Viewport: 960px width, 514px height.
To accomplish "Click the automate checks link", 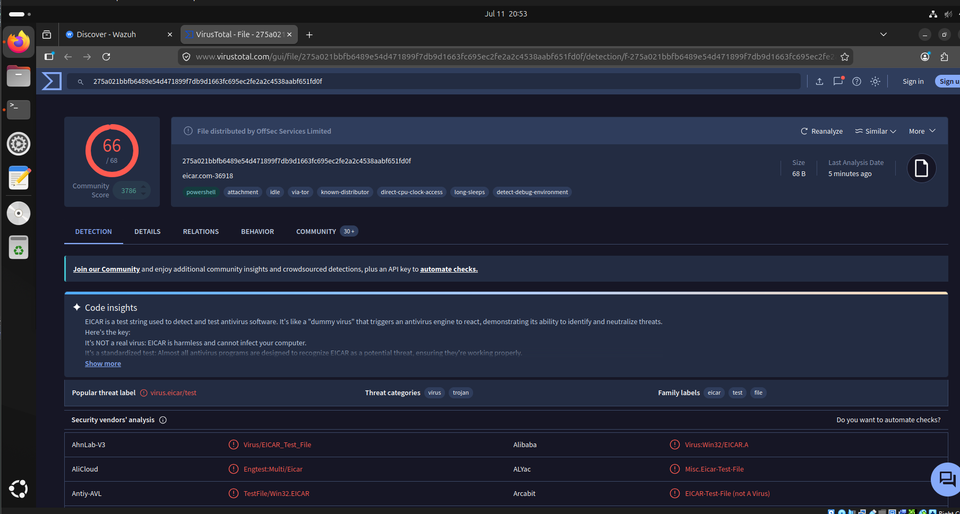I will coord(449,269).
